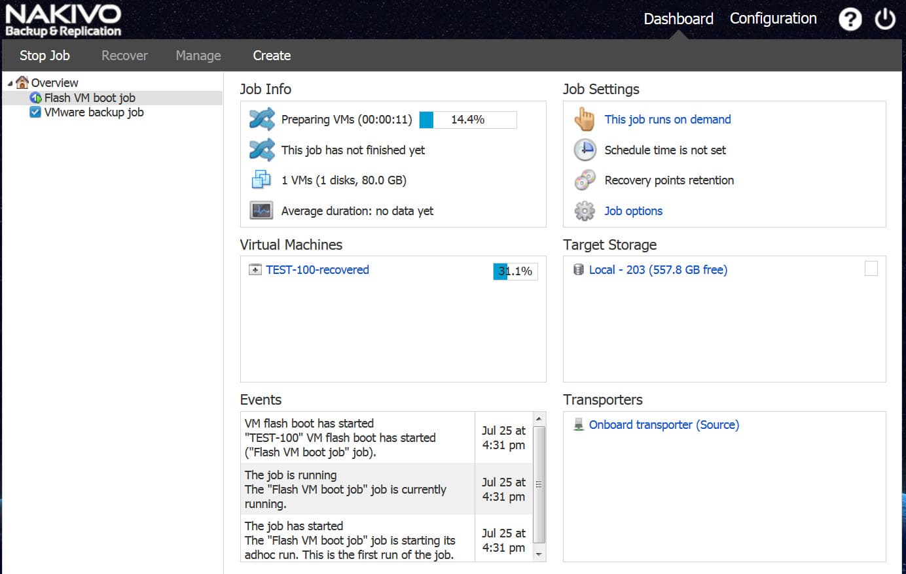Click 'This job has not finished yet' text
Viewport: 906px width, 574px height.
coord(353,150)
